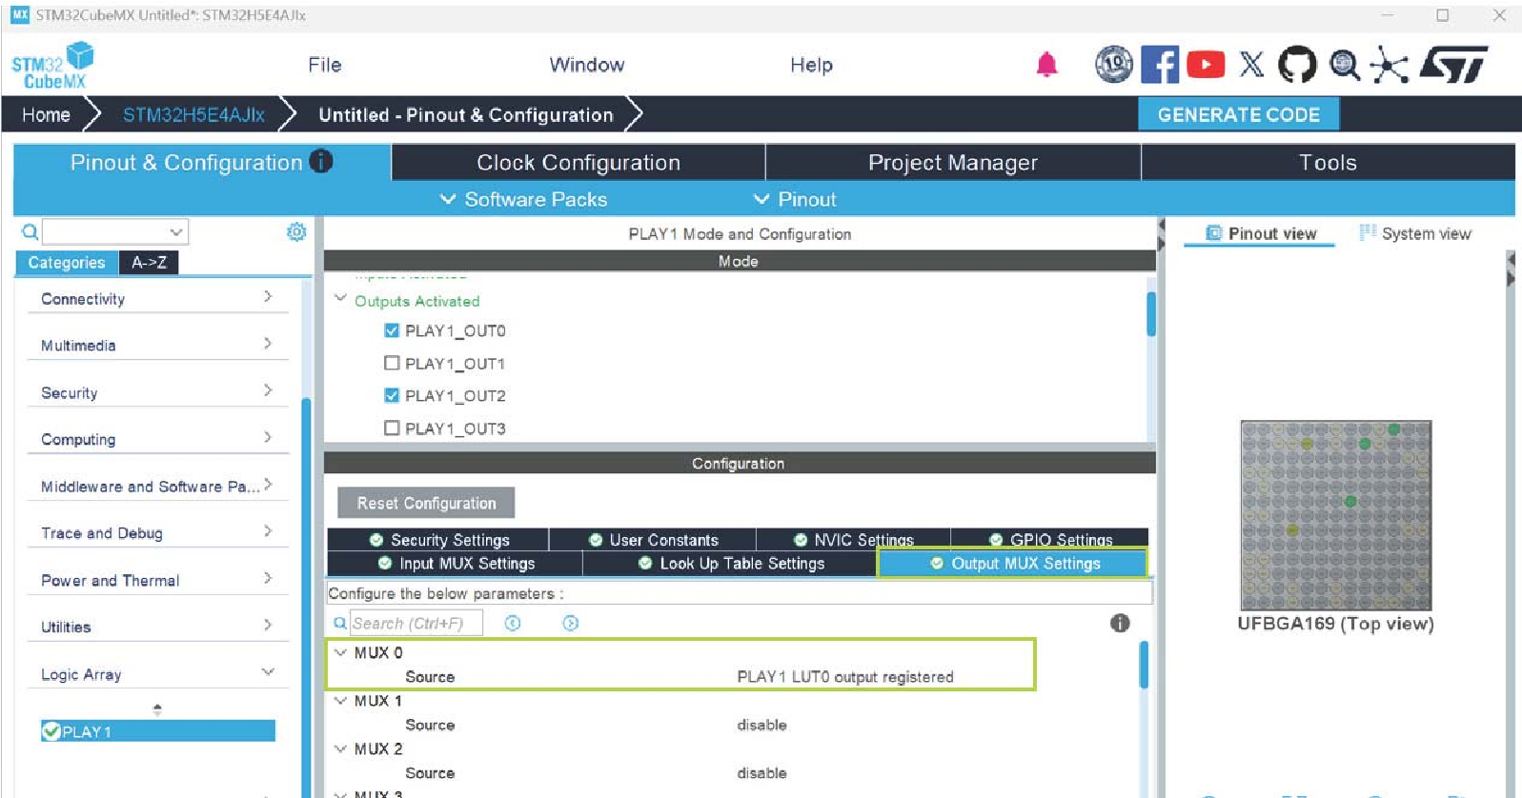The width and height of the screenshot is (1522, 798).
Task: Click the parameter Search (Ctrl+F) field
Action: point(416,623)
